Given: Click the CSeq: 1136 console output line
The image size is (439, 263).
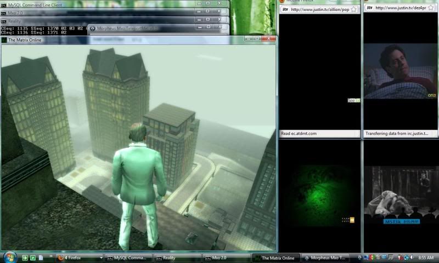Looking at the screenshot, I should (x=33, y=32).
